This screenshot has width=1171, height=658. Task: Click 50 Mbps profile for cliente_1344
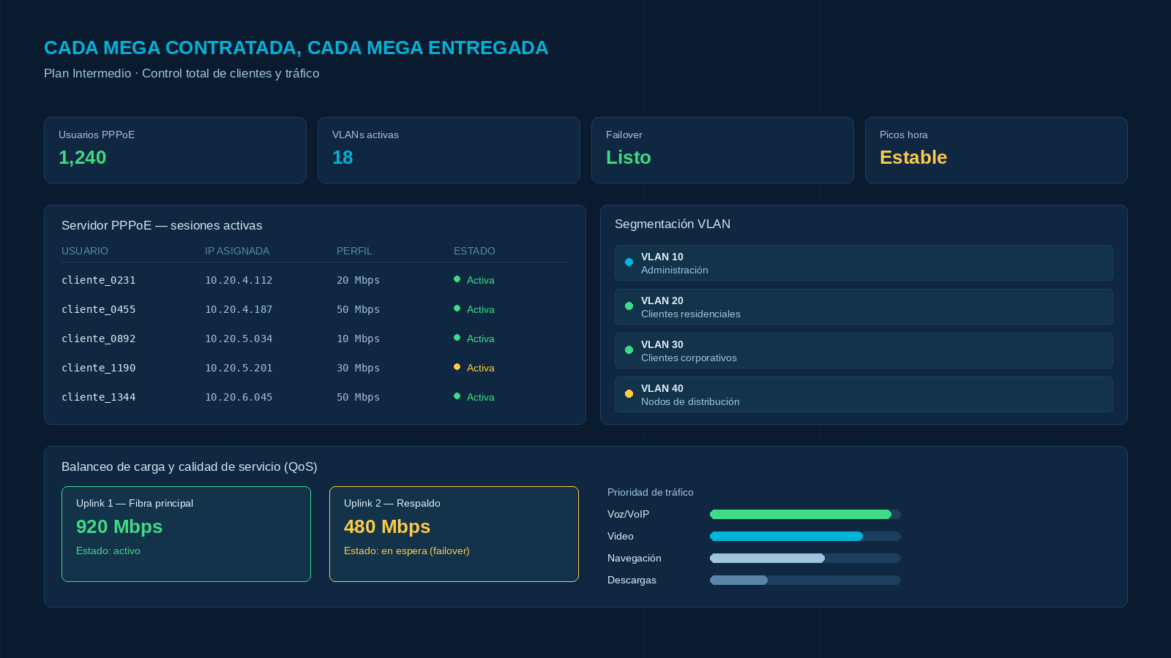358,397
